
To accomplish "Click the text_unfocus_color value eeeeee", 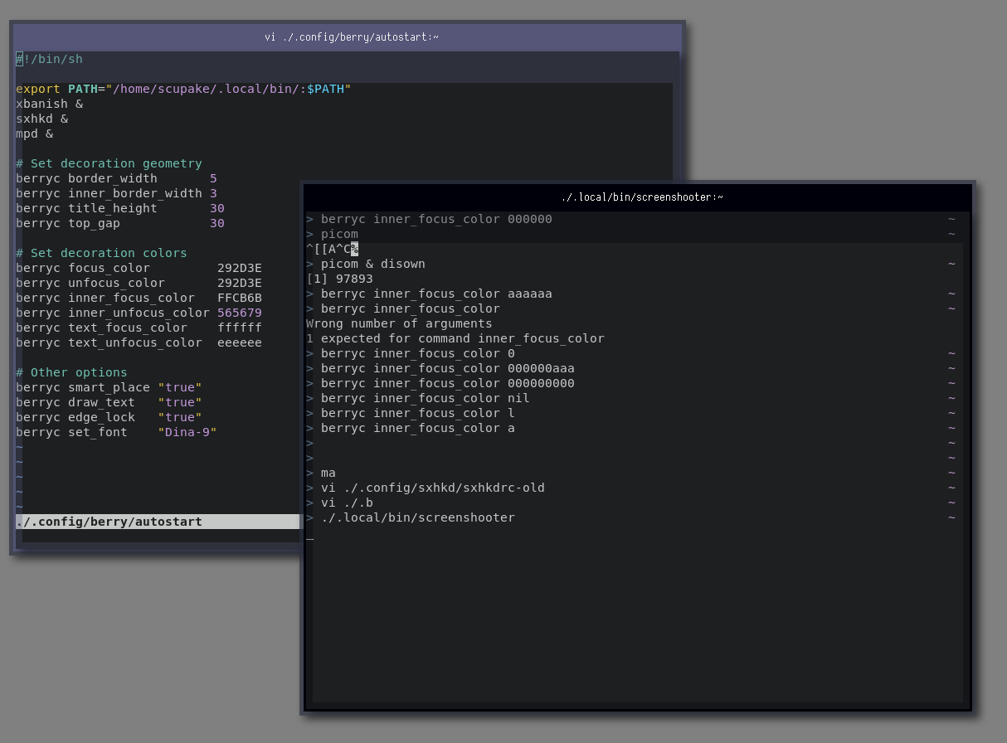I will (x=240, y=342).
